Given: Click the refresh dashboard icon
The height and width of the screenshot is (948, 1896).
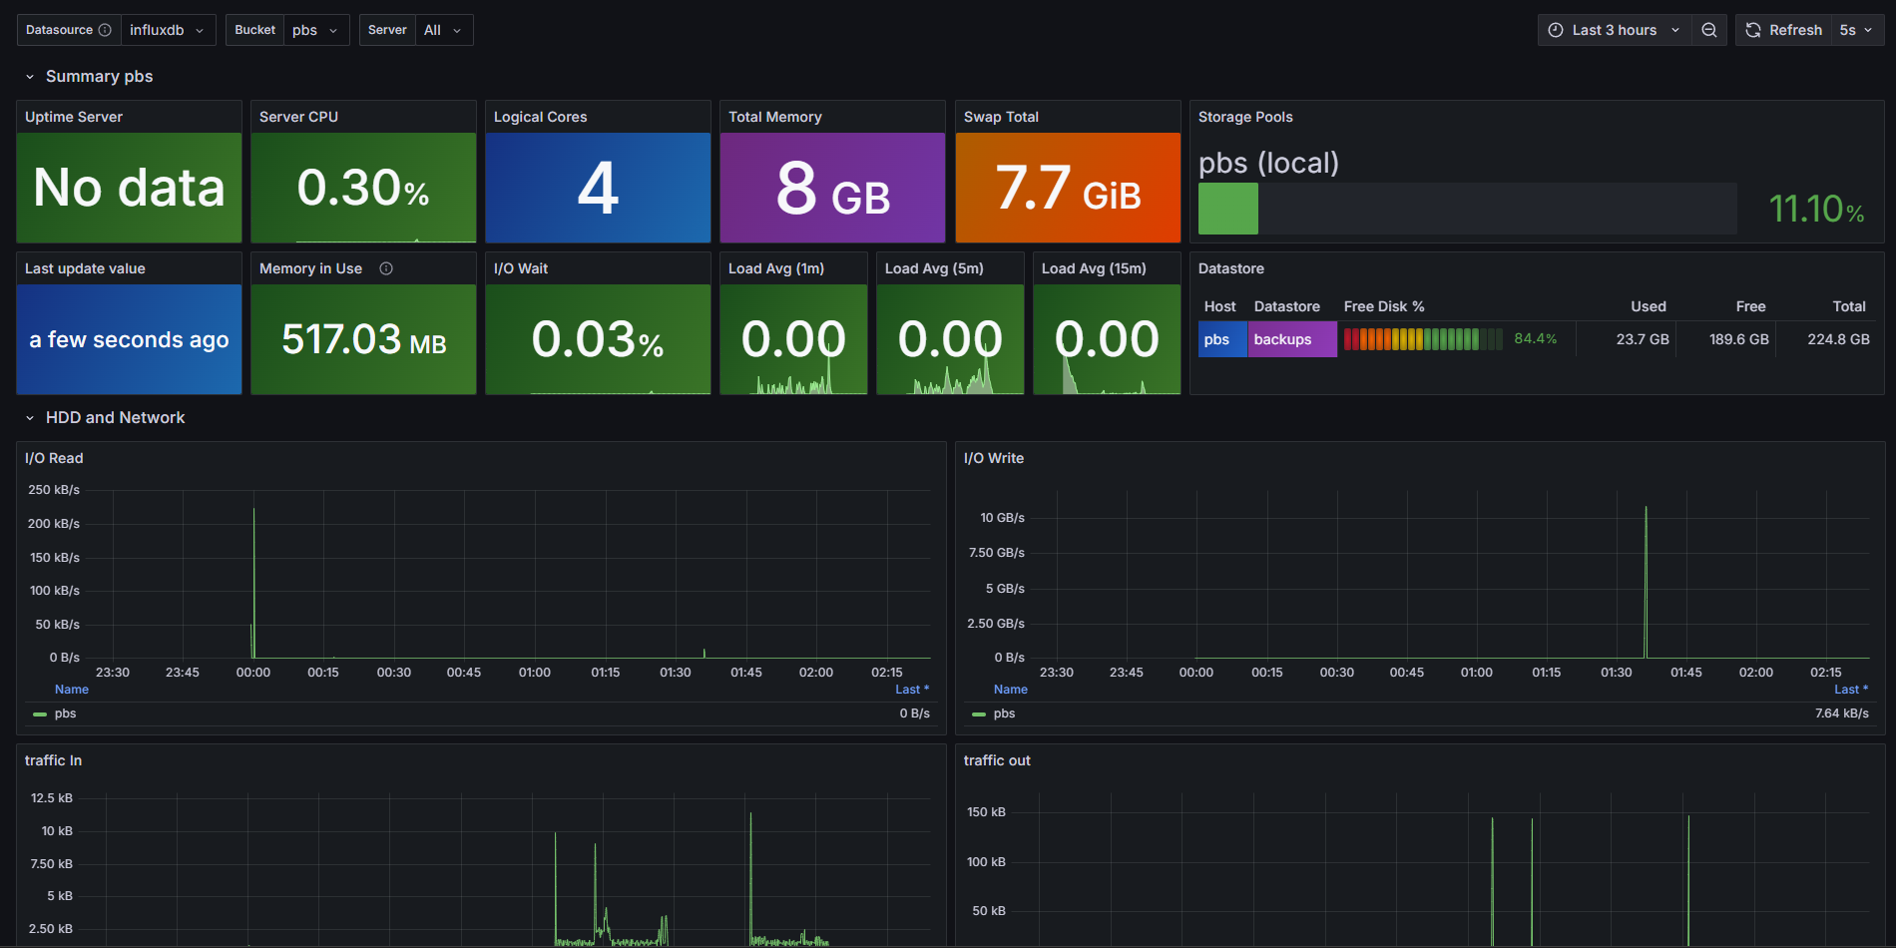Looking at the screenshot, I should pos(1753,30).
